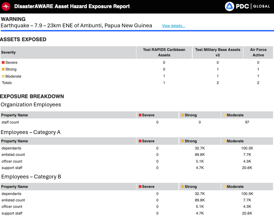Viewport: 274px width, 220px height.
Task: Click the Severe header in Category A table
Action: (x=157, y=141)
